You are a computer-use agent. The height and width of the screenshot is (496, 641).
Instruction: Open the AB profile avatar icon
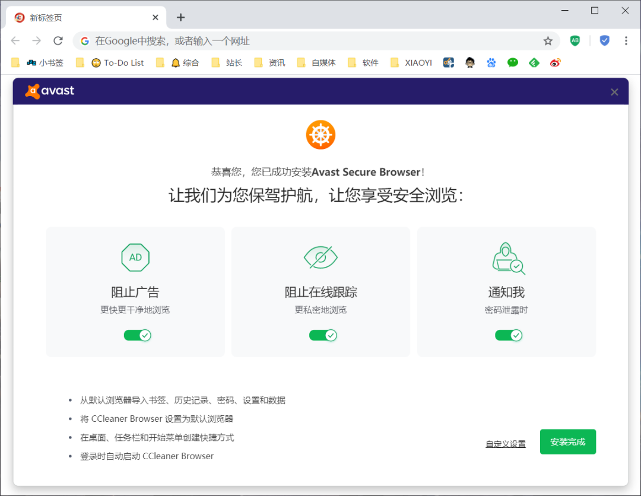click(x=575, y=40)
